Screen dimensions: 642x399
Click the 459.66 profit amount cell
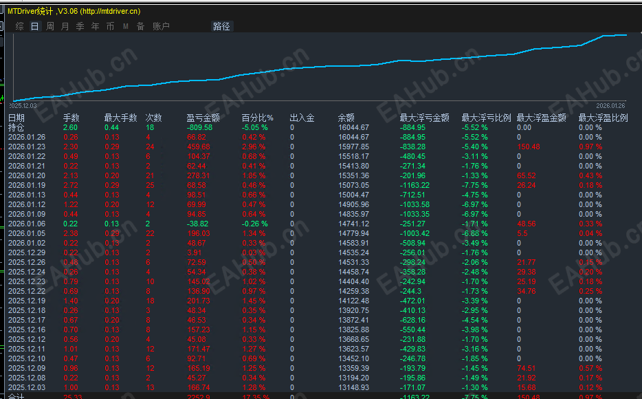tap(199, 147)
